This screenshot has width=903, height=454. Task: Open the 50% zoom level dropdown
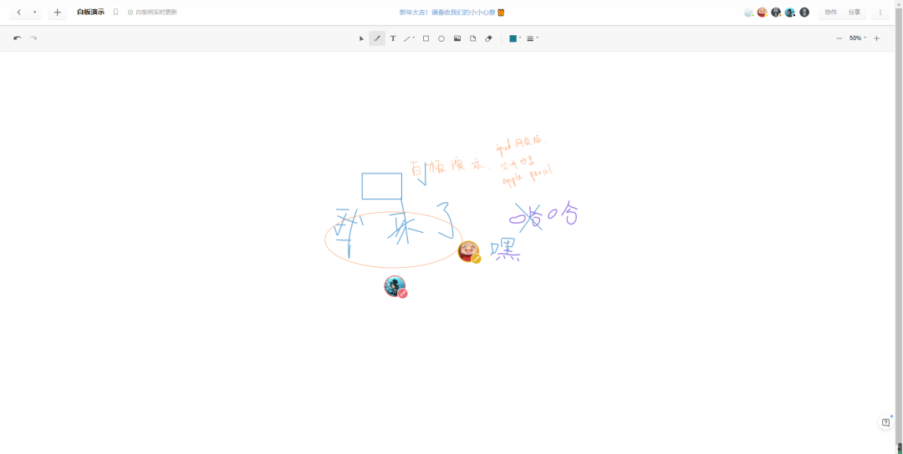[x=857, y=38]
